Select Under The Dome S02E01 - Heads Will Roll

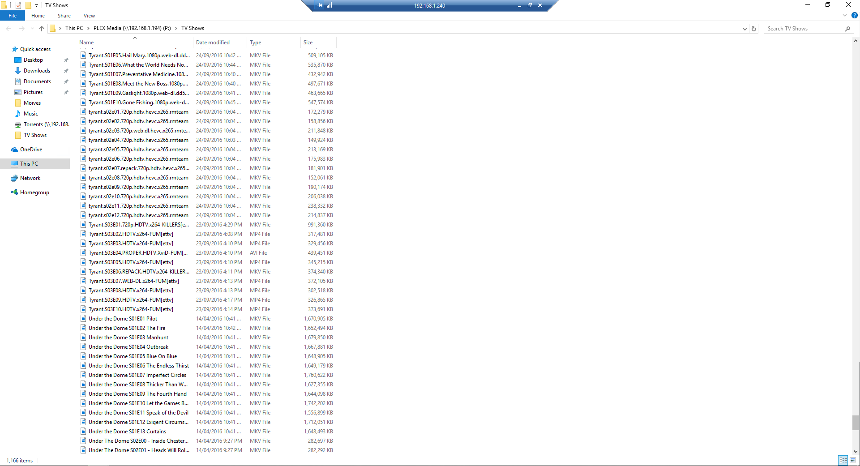click(139, 450)
